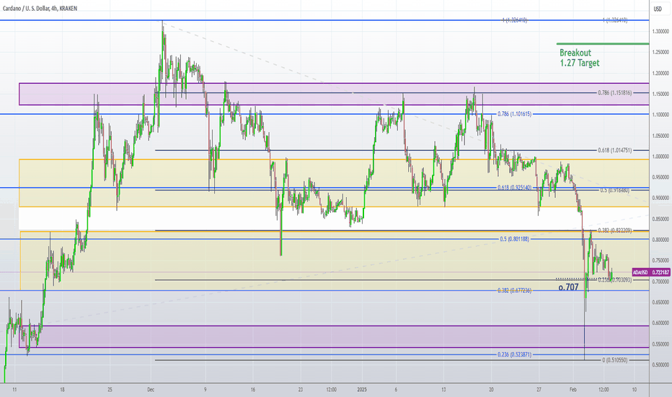Image resolution: width=672 pixels, height=397 pixels.
Task: Click the '11' date on time axis
Action: [x=15, y=390]
